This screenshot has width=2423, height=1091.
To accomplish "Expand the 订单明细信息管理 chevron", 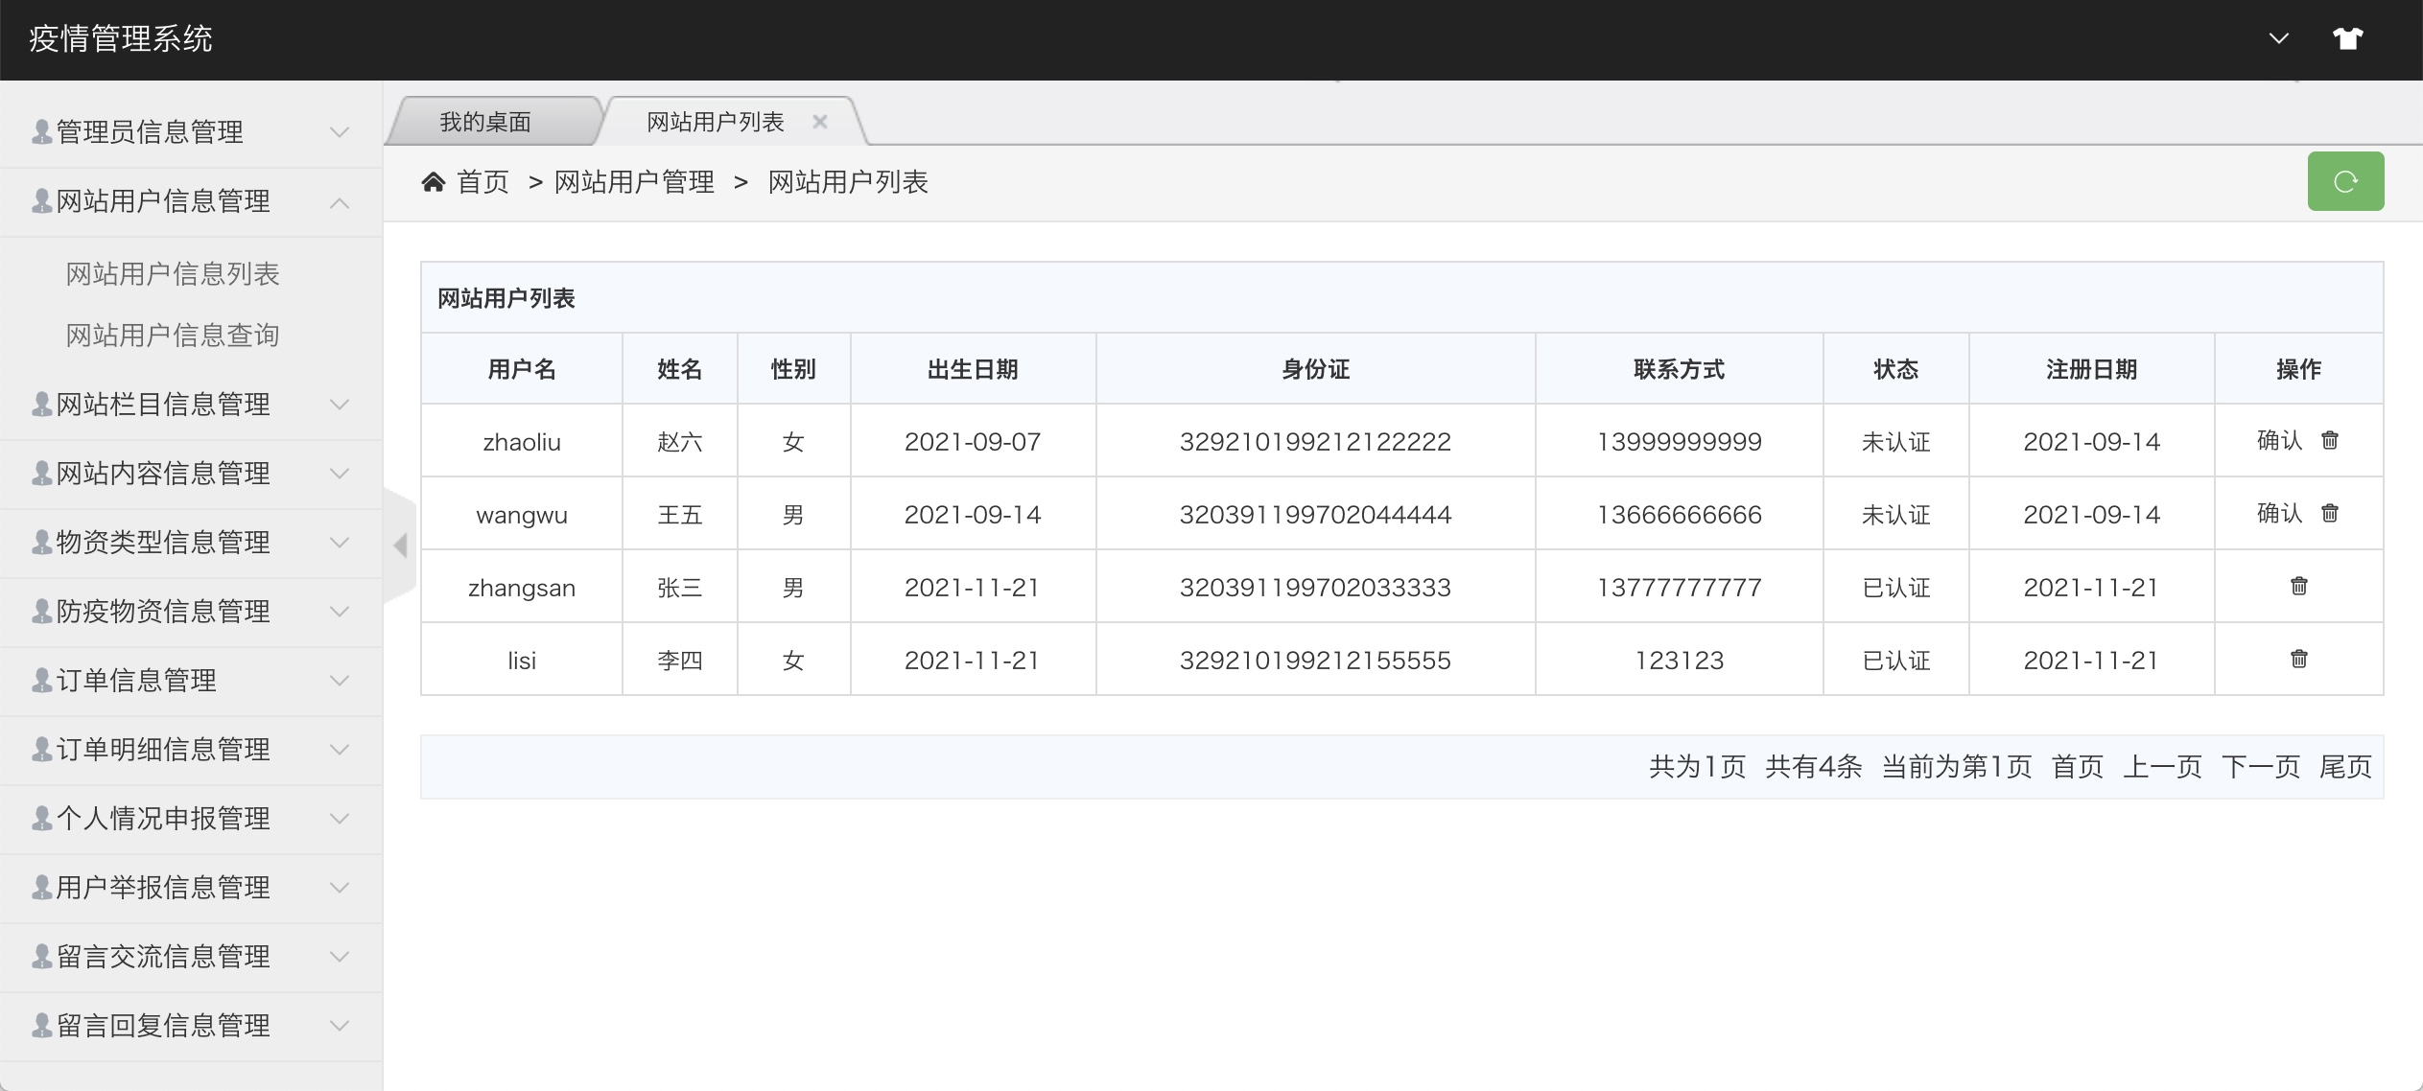I will (340, 750).
